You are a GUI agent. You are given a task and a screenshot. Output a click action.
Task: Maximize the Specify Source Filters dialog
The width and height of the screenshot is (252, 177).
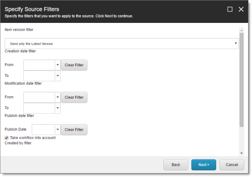(x=230, y=9)
